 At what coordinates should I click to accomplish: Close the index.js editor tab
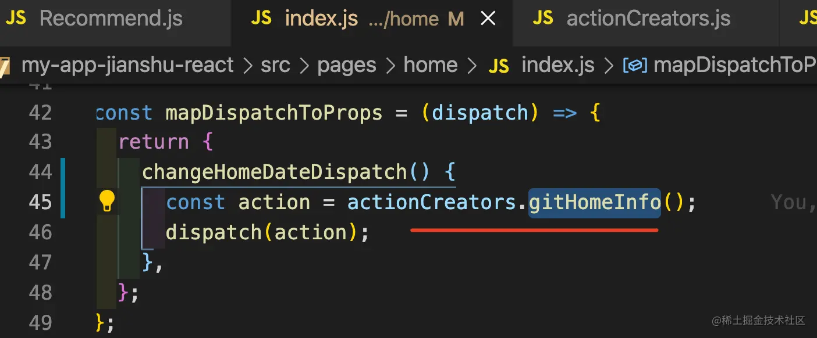[x=488, y=19]
